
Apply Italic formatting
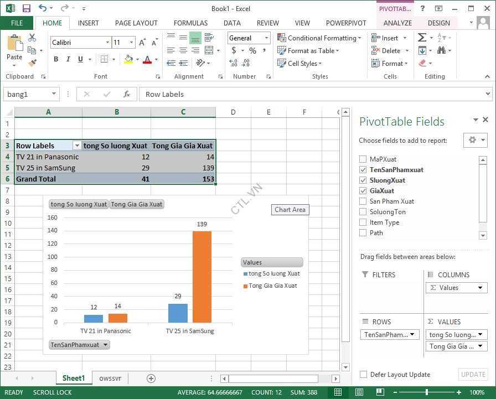coord(69,59)
